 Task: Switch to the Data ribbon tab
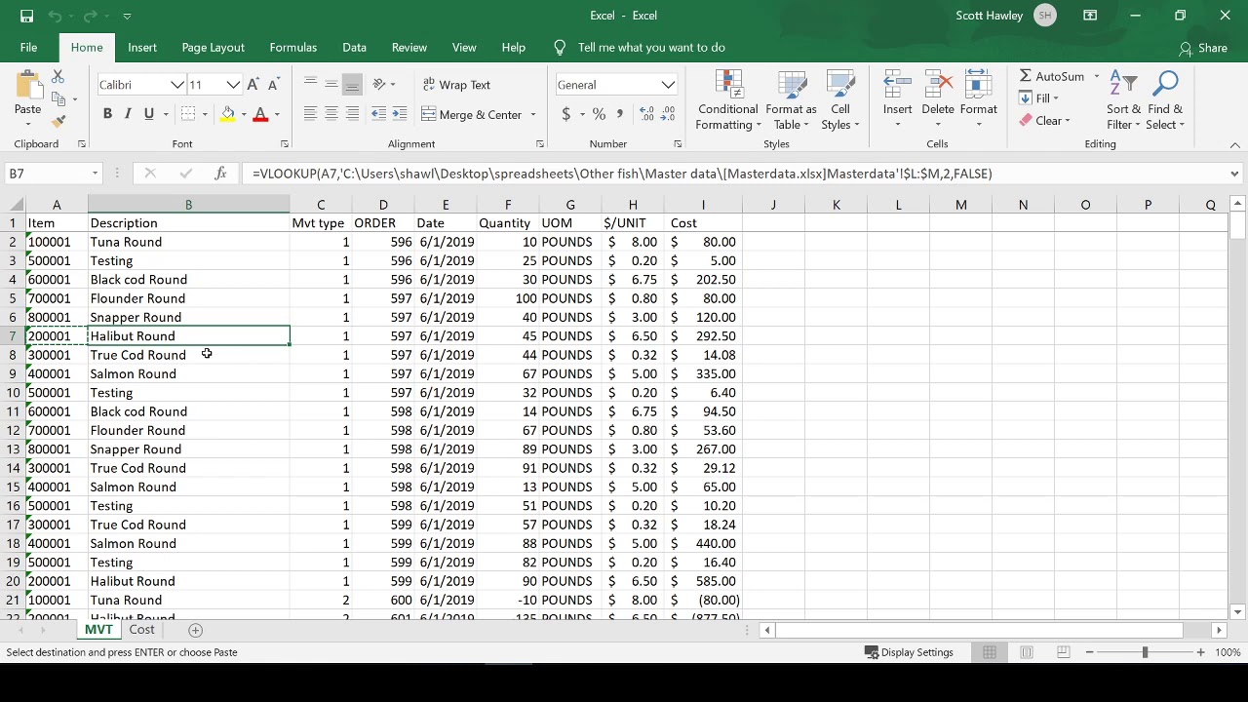354,47
